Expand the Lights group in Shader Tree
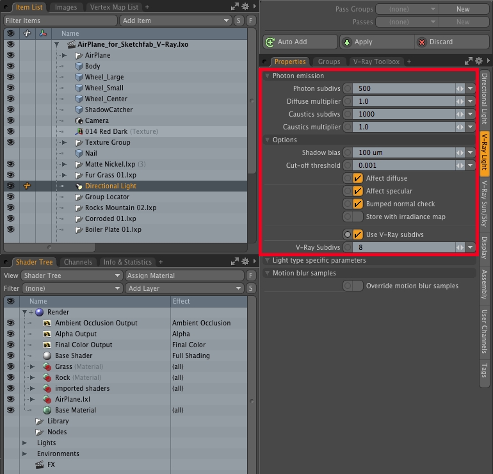The image size is (493, 474). 24,443
